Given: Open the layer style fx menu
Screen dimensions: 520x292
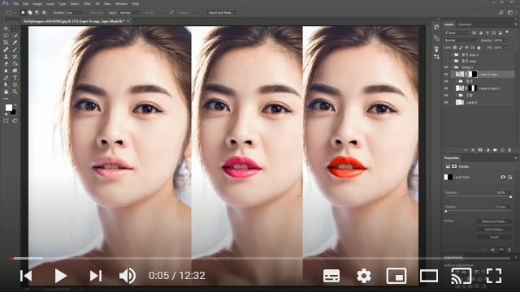Looking at the screenshot, I should coord(473,150).
